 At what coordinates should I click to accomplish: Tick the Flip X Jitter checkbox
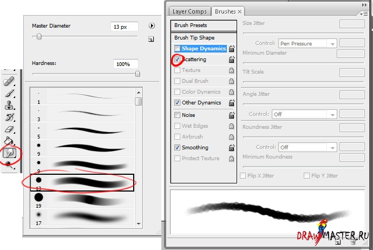click(x=243, y=176)
